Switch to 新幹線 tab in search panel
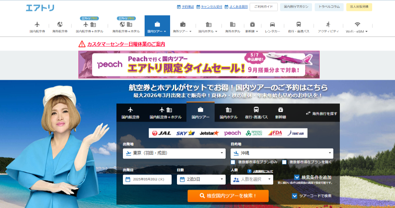This screenshot has width=395, height=208. click(x=280, y=113)
